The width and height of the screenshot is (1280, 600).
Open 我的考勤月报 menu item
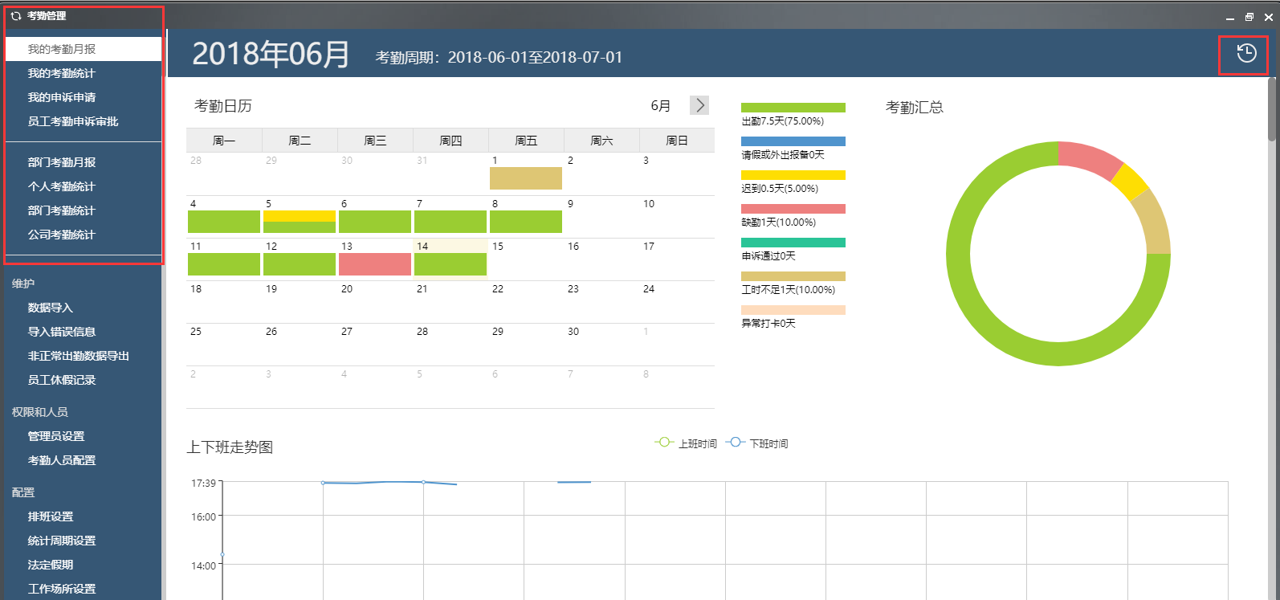[x=62, y=49]
